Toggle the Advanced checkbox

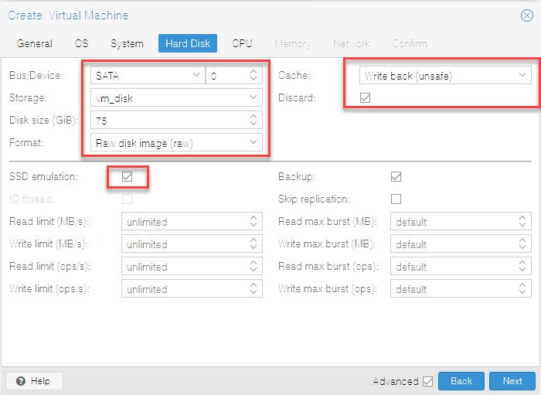(x=428, y=381)
